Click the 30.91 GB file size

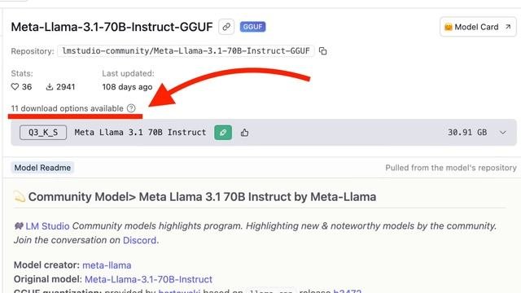tap(467, 133)
